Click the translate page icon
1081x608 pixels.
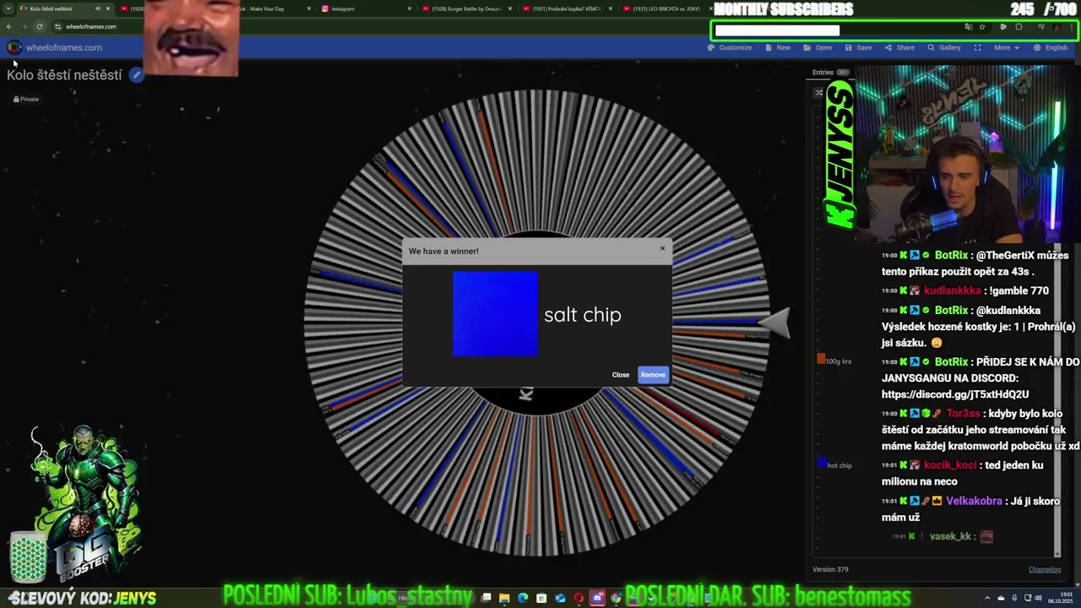[968, 27]
